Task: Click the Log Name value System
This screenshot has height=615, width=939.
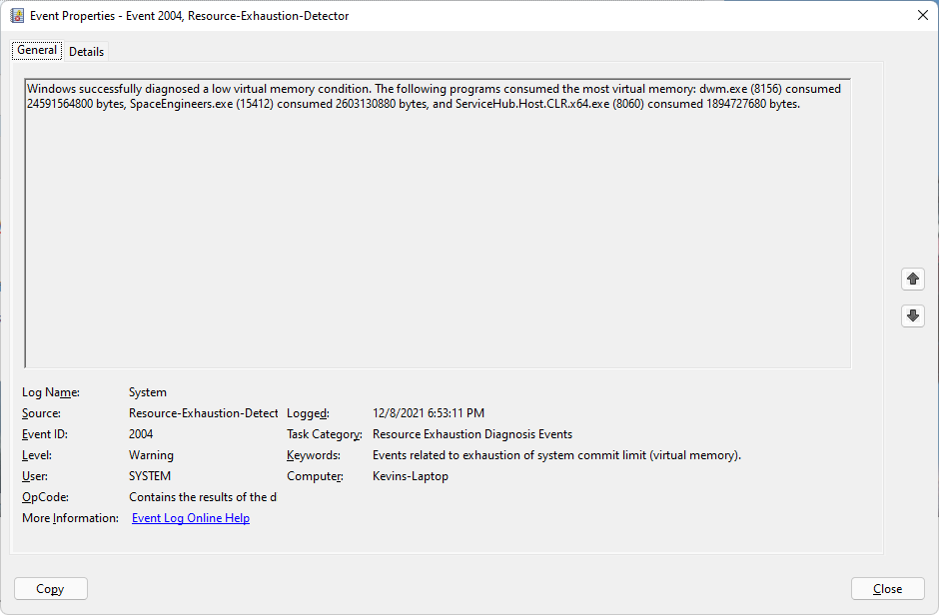Action: [148, 392]
